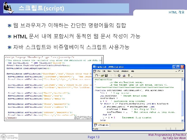Click the line addValidation("Address","maxlen=50")

pos(40,112)
